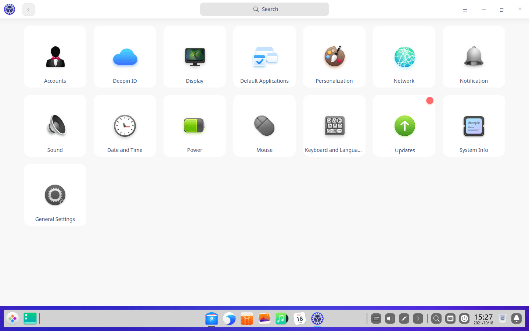Open Keyboard and Language settings
The image size is (529, 331).
[x=334, y=126]
